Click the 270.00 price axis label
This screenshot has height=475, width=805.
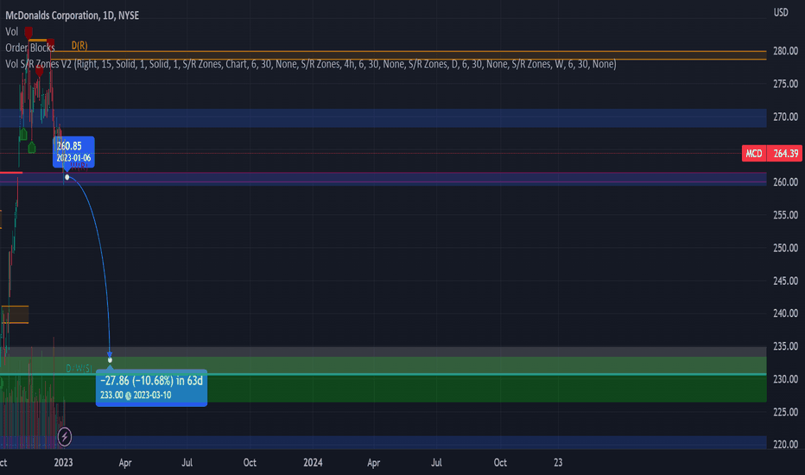(785, 117)
